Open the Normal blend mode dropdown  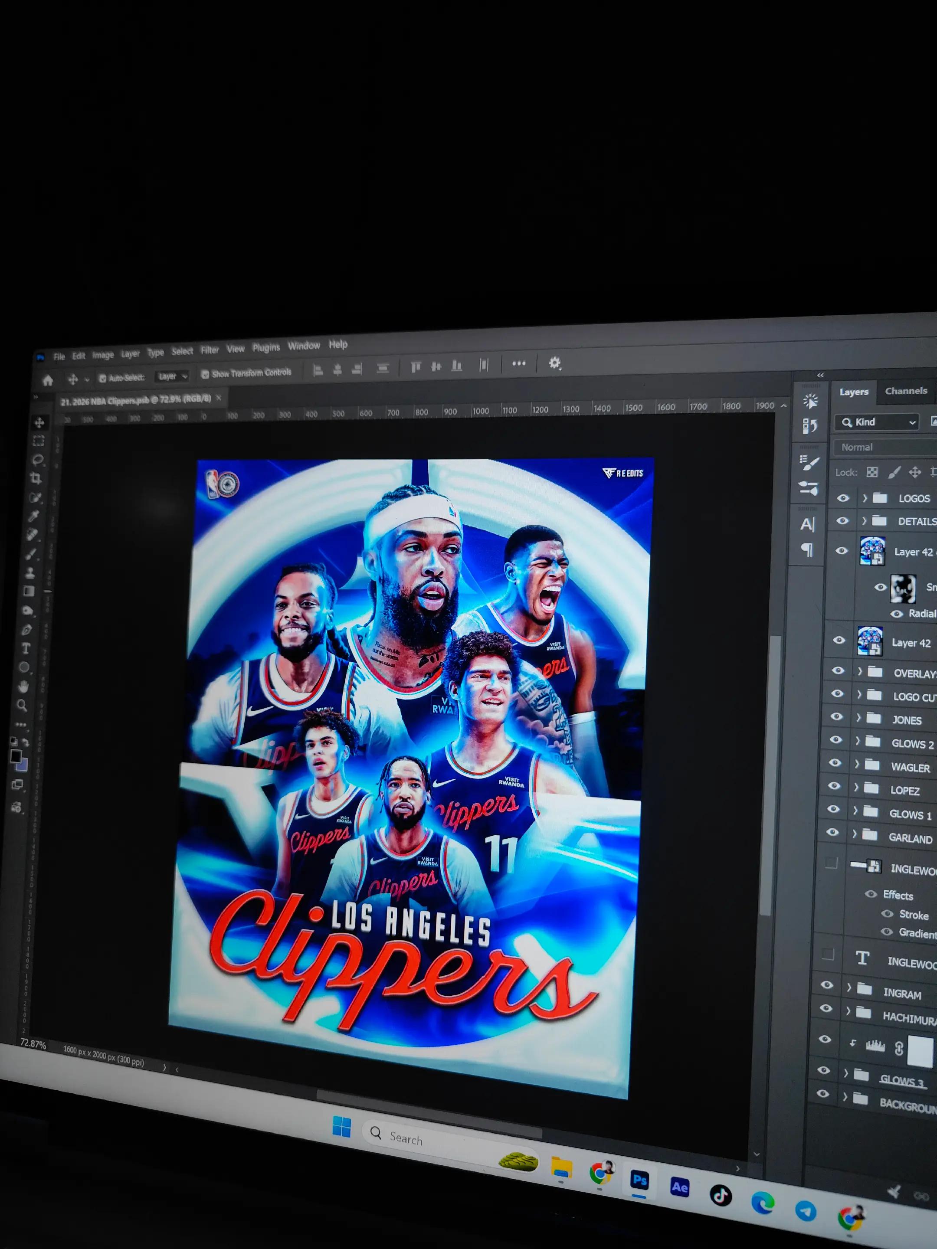[x=885, y=447]
